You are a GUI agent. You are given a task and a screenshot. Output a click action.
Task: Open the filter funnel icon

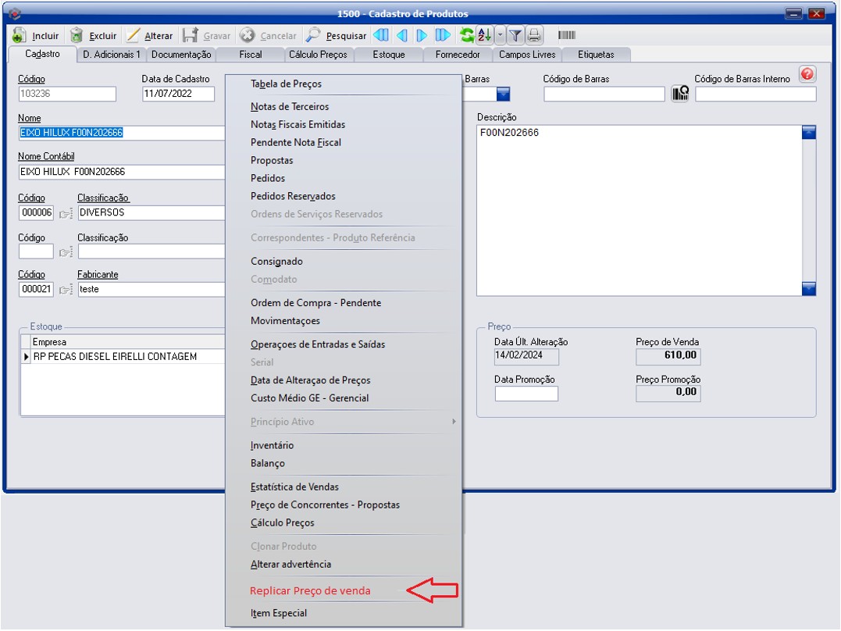click(515, 35)
